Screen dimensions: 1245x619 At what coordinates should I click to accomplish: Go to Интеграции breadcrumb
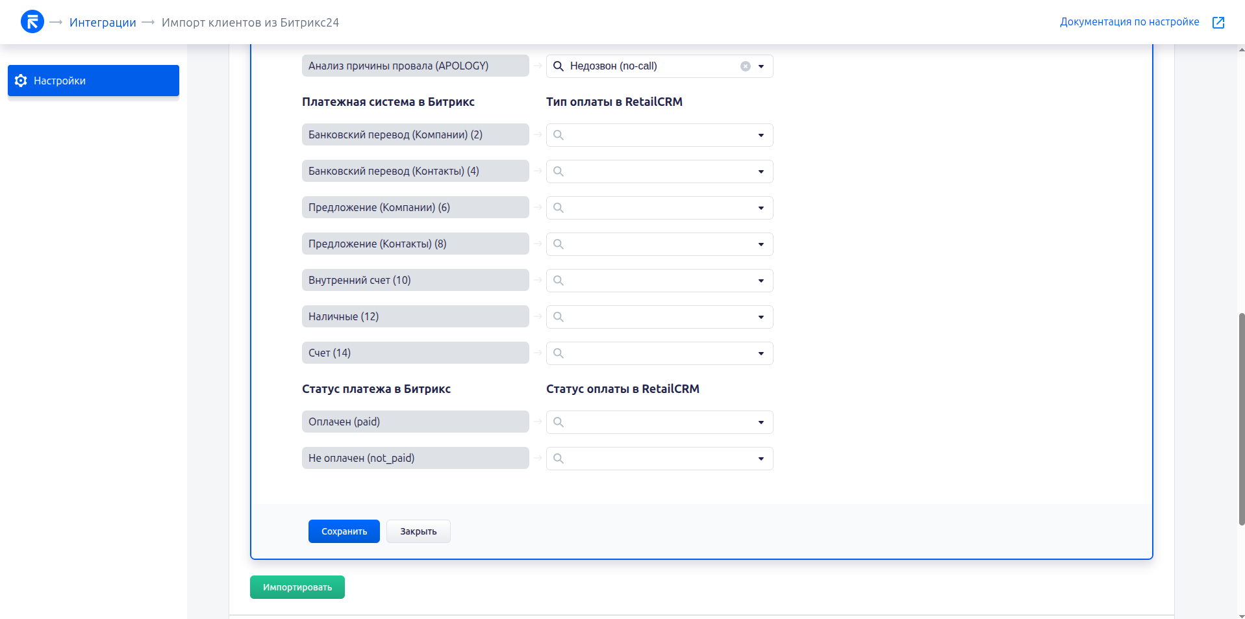coord(103,23)
